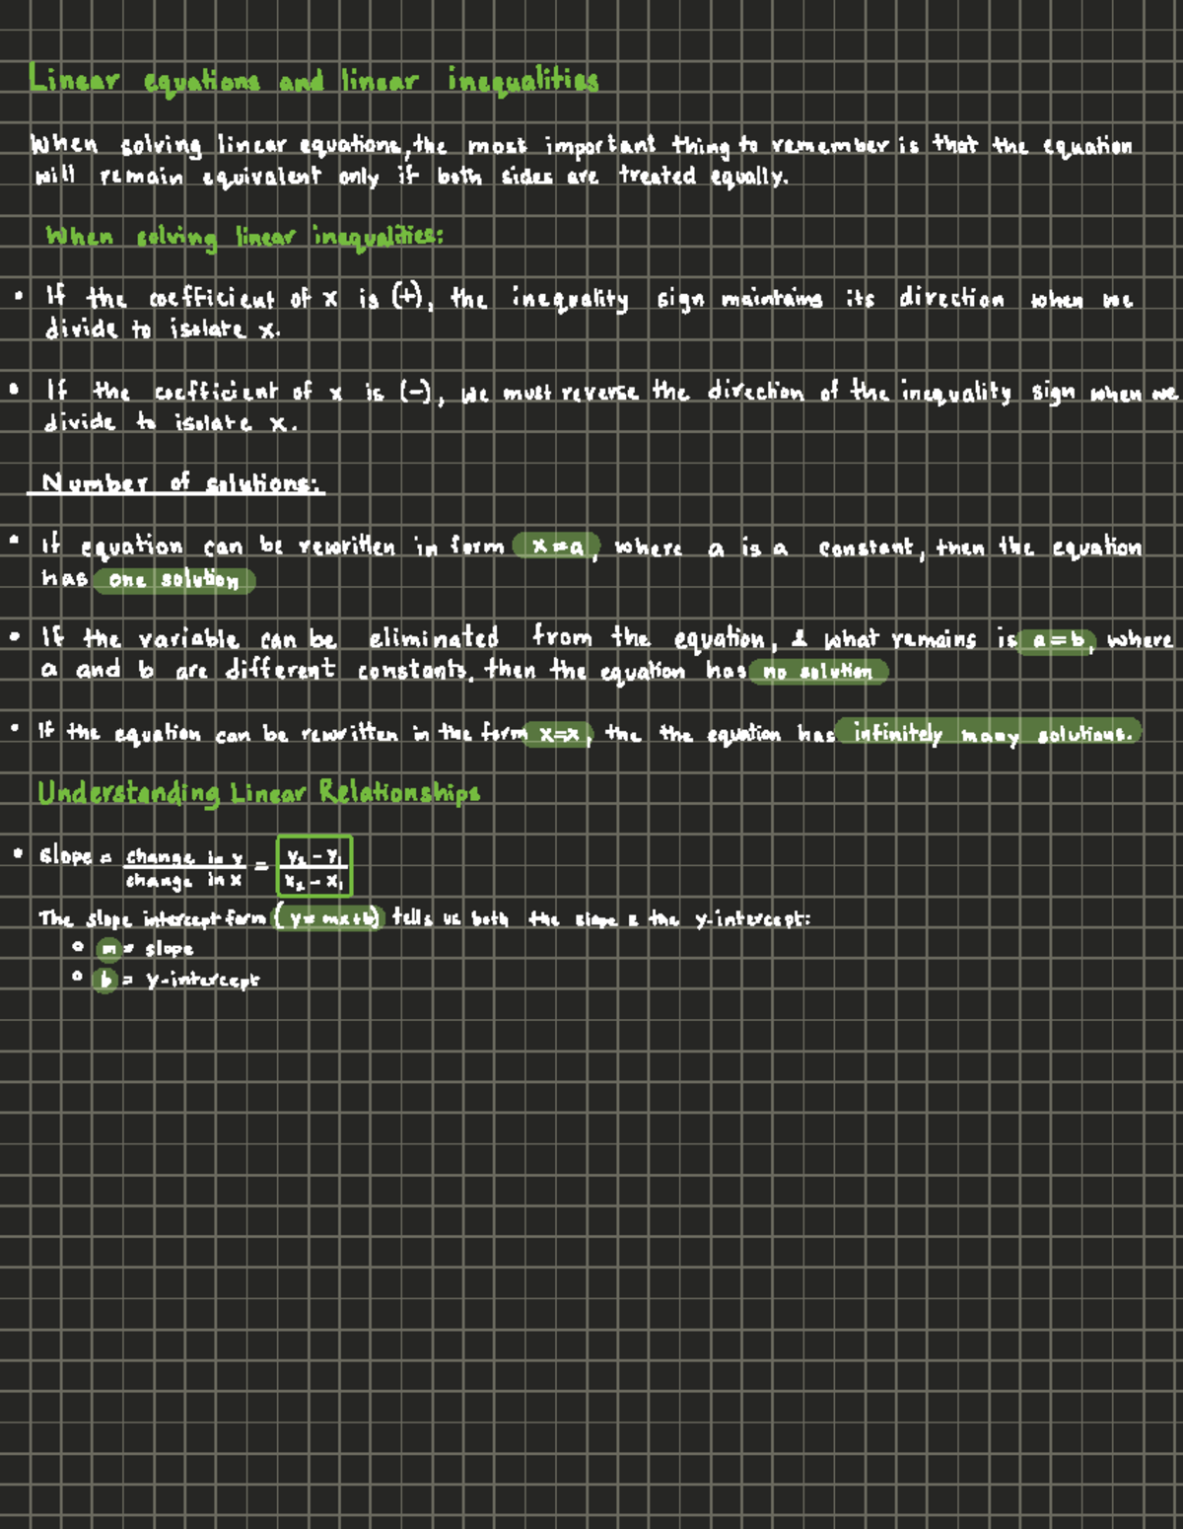This screenshot has width=1183, height=1529.
Task: Select the highlighted "x=a" expression
Action: click(x=556, y=546)
